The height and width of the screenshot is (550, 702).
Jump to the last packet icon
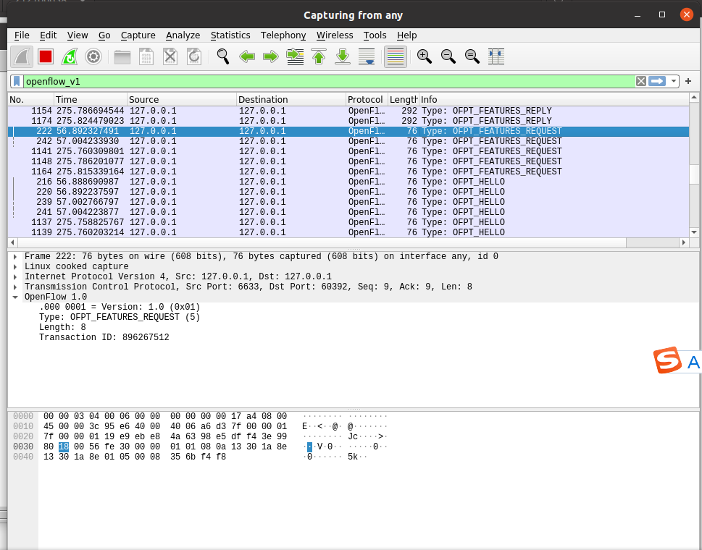click(343, 56)
